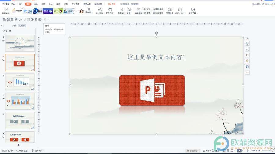Collapse floating toolbar with minus button
275x154 pixels.
[x=247, y=39]
